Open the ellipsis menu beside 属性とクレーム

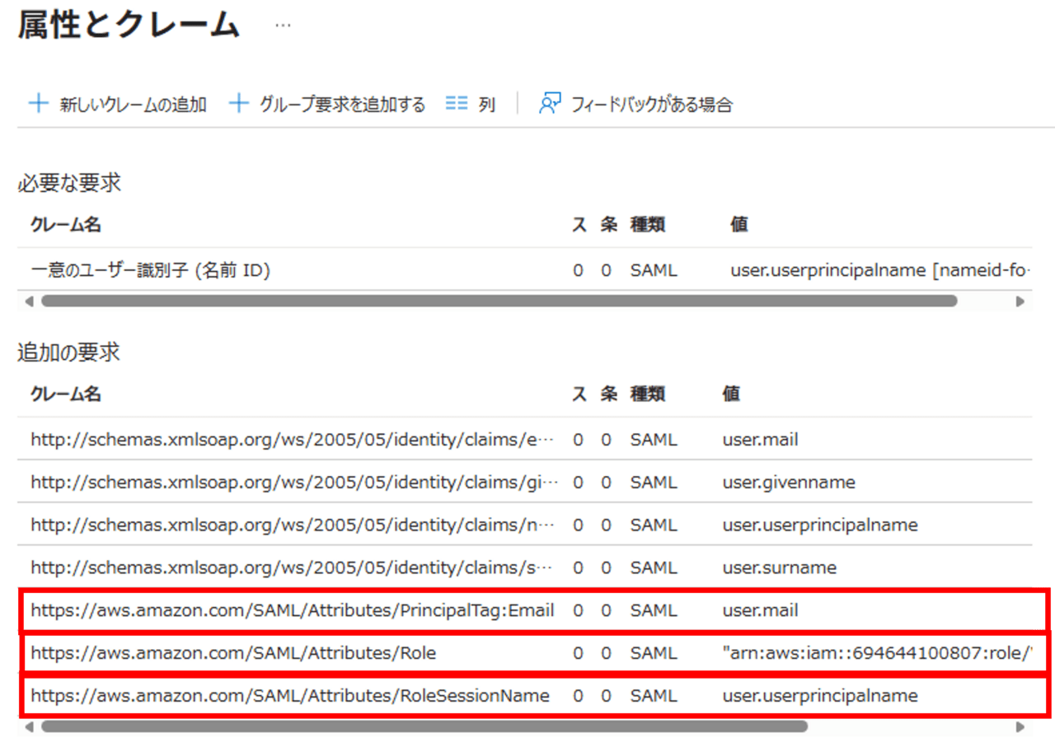click(x=283, y=26)
